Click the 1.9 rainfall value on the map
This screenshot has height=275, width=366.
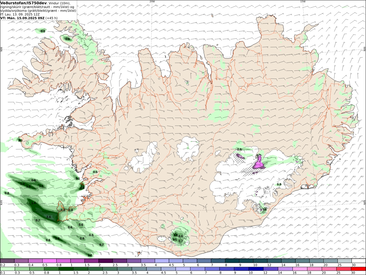click(x=82, y=188)
